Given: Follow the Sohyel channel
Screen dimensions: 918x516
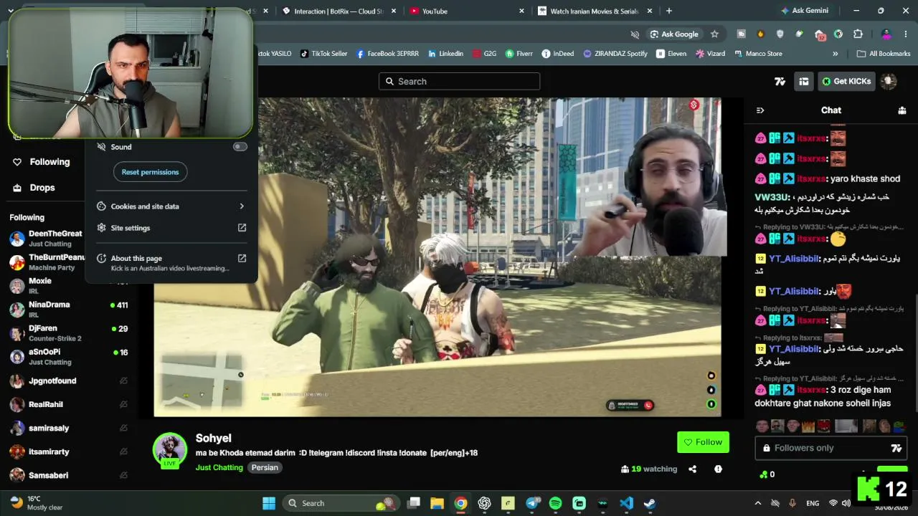Looking at the screenshot, I should tap(703, 442).
